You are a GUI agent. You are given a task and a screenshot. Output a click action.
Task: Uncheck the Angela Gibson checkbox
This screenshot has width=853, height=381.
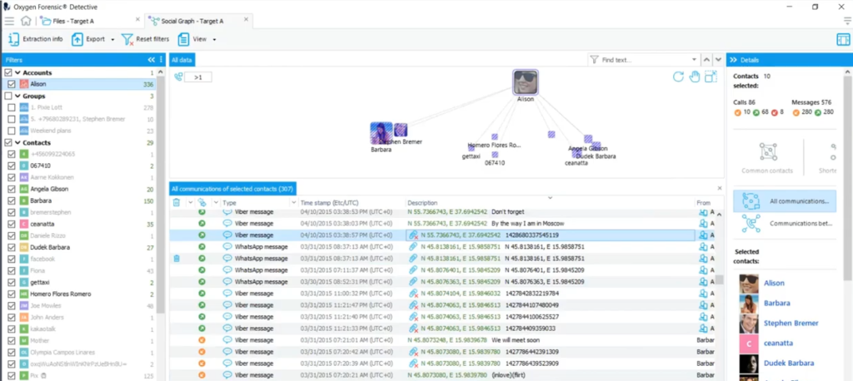(x=12, y=189)
